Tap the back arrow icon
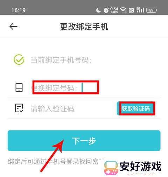The height and width of the screenshot is (177, 168). (13, 27)
